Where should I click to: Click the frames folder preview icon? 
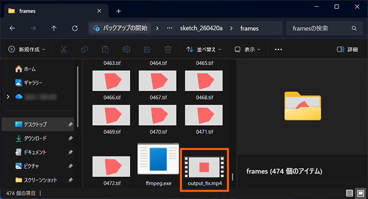[303, 106]
